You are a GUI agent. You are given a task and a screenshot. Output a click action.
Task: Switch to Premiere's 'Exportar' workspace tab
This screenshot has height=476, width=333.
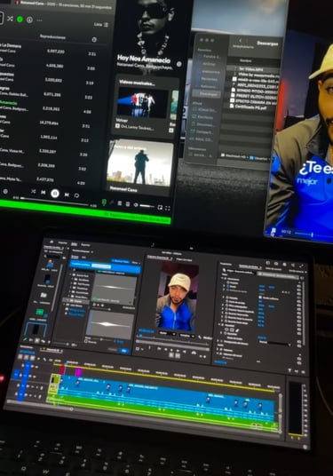(x=86, y=245)
